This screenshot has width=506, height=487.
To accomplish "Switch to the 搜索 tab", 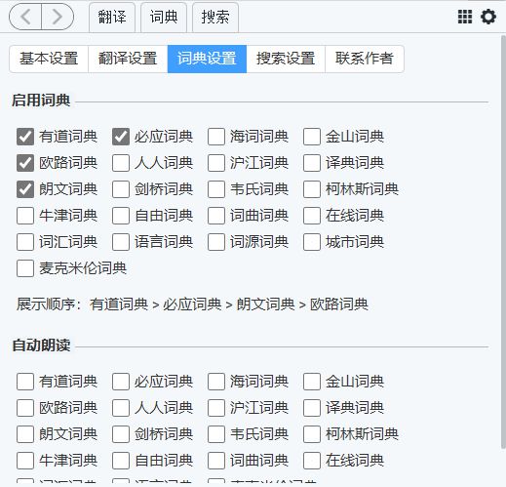I will point(215,18).
